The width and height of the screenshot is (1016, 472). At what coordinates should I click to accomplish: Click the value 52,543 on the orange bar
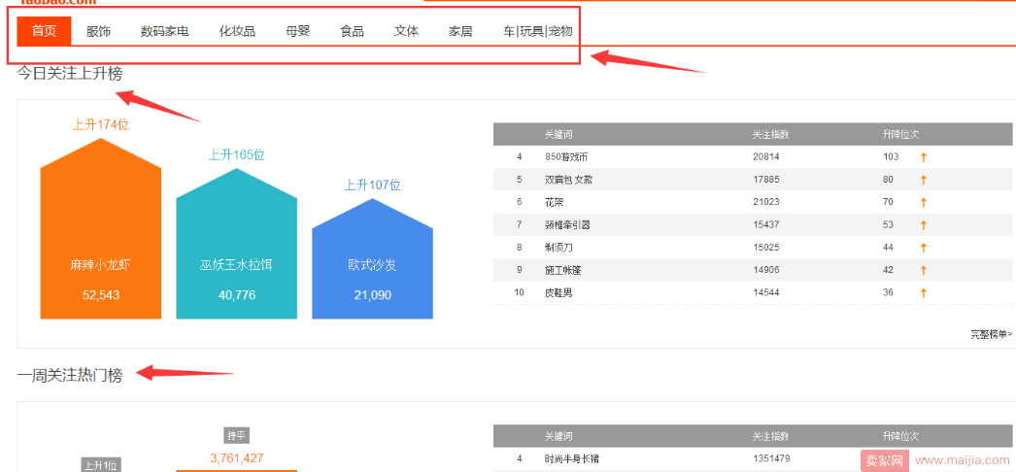(x=101, y=295)
